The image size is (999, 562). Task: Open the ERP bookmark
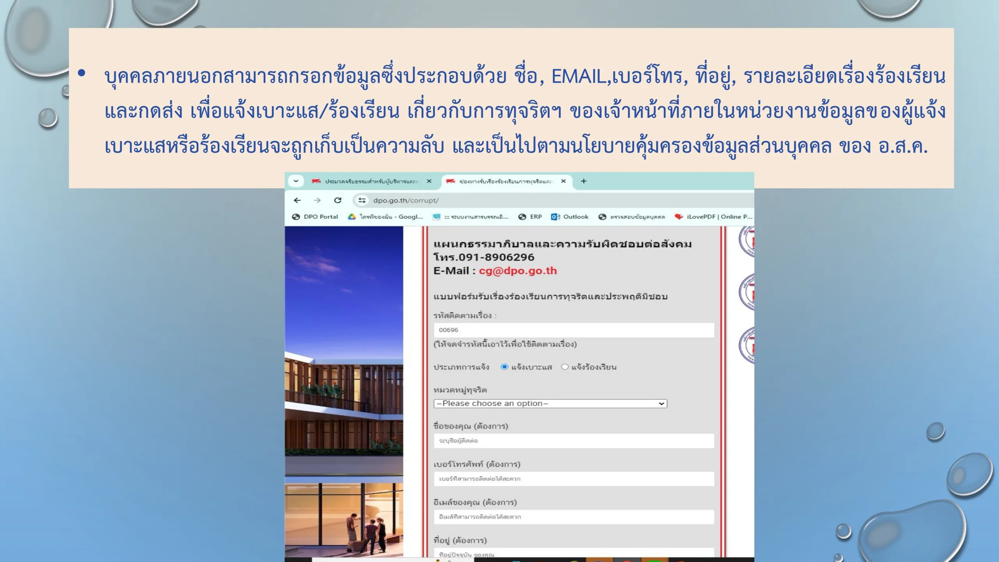pyautogui.click(x=530, y=217)
